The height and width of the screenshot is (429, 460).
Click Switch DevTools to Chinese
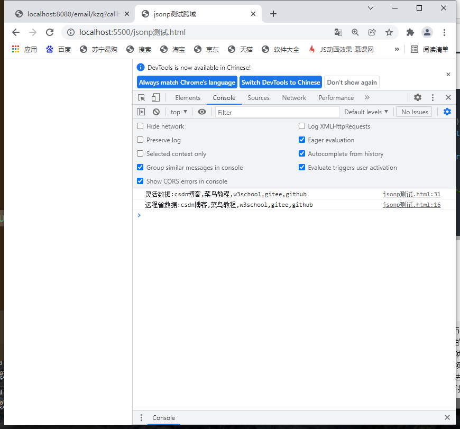click(281, 82)
